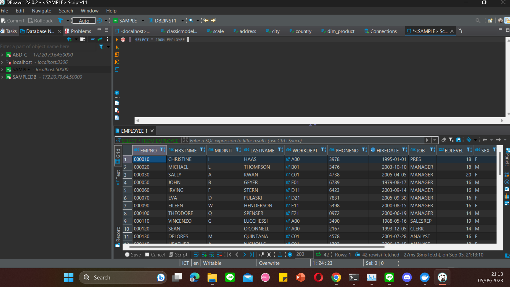Open Google Chrome from the taskbar
Screen dimensions: 510x287
[x=336, y=277]
